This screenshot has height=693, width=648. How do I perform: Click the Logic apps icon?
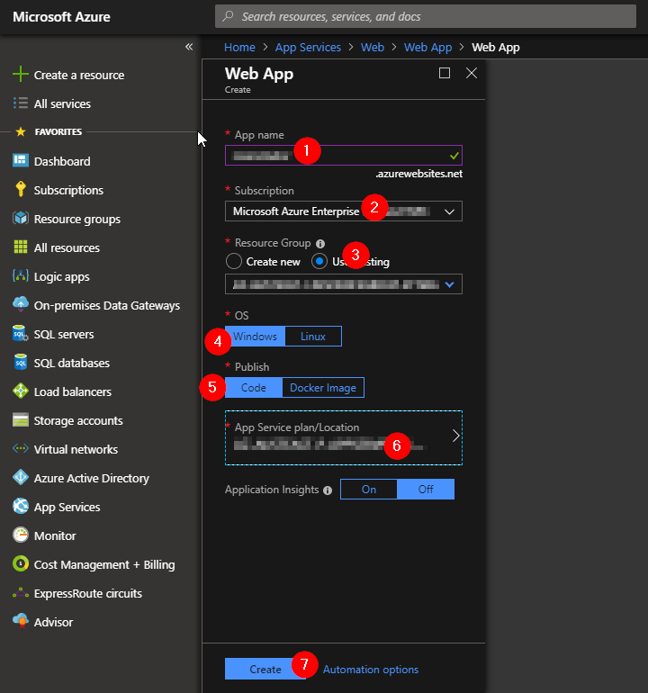[x=21, y=275]
